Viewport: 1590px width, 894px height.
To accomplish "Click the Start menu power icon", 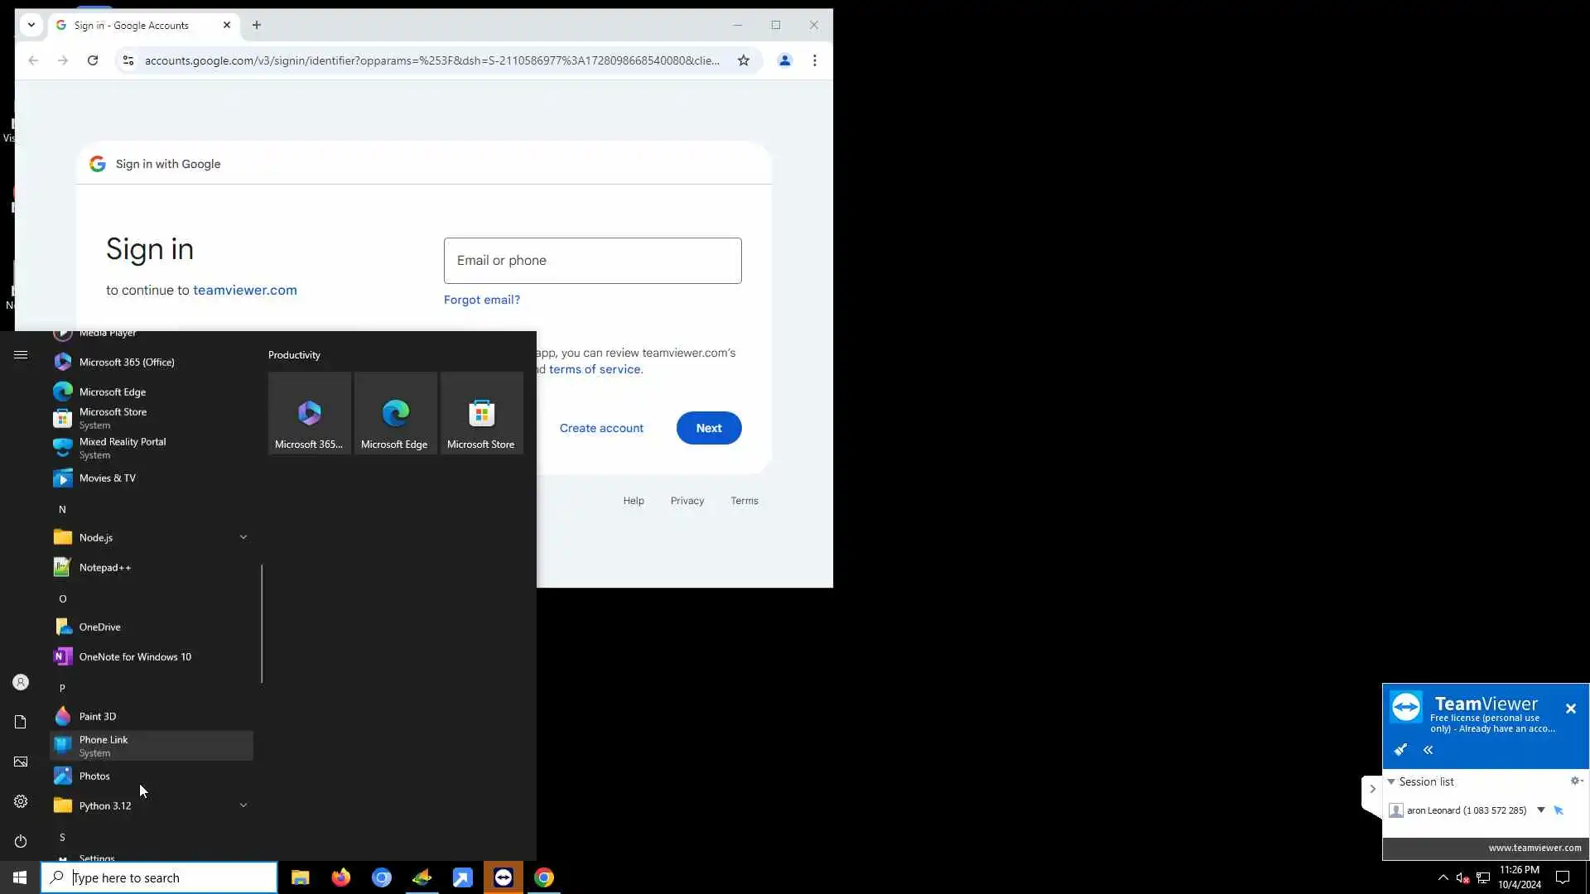I will pos(21,841).
